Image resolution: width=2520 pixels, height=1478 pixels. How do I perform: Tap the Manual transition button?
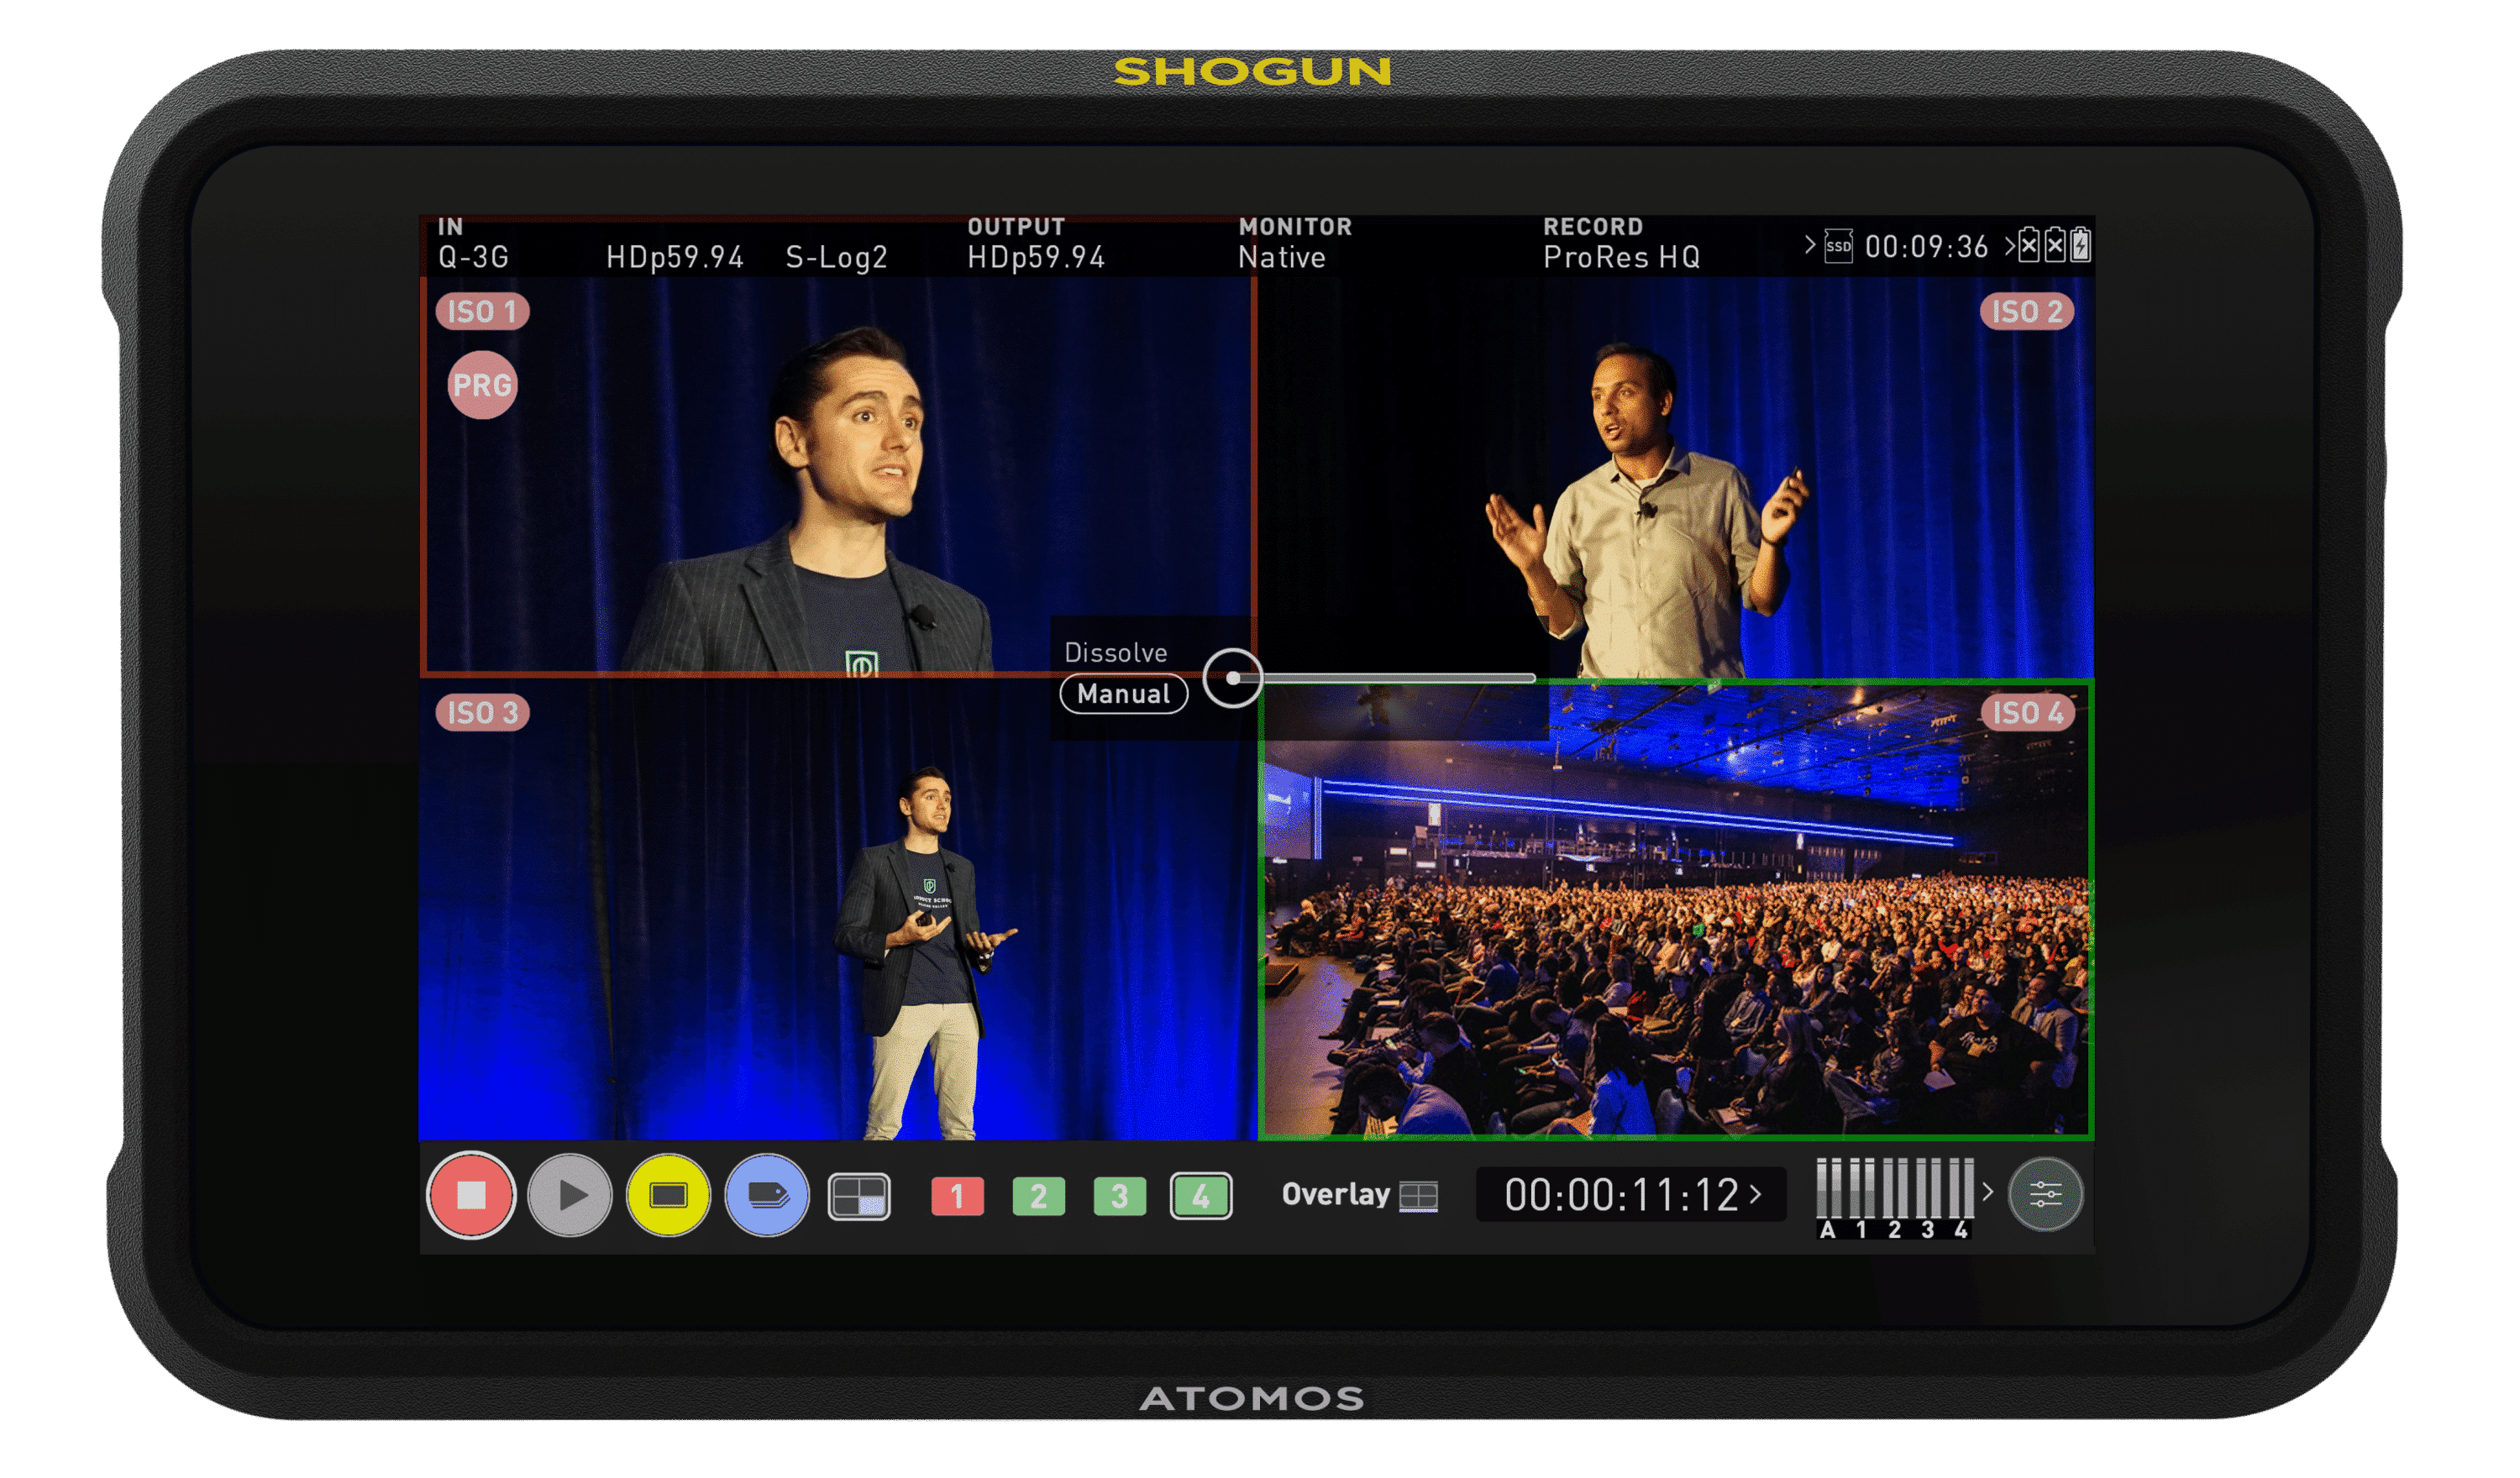[1123, 694]
